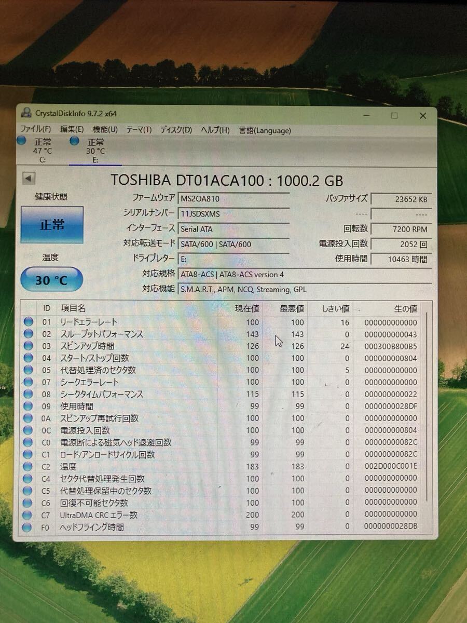
Task: Open the ディスク(D) menu
Action: pyautogui.click(x=176, y=130)
